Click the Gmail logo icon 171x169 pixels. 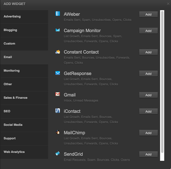[58, 94]
